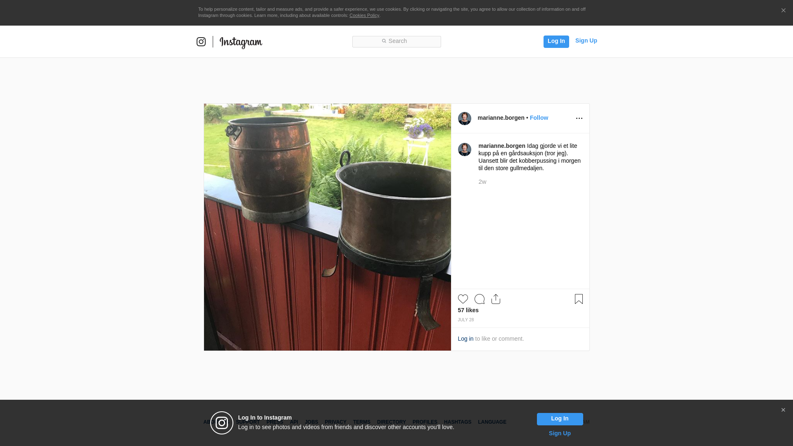Click the 57 likes count
Image resolution: width=793 pixels, height=446 pixels.
coord(468,310)
